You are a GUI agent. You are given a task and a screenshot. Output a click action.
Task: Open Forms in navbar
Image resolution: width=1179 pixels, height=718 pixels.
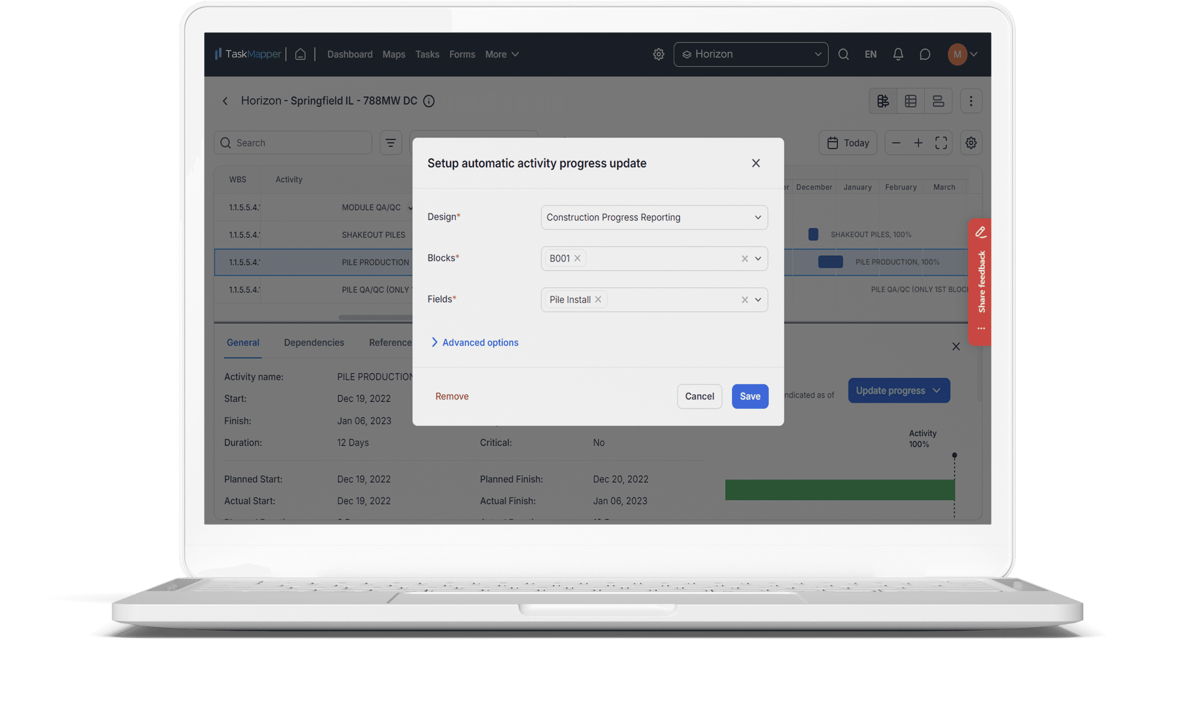(x=462, y=54)
